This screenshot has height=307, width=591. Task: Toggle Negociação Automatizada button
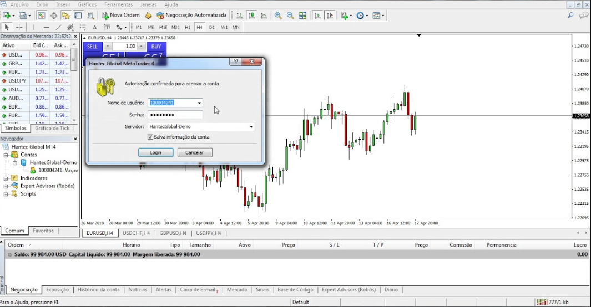191,16
